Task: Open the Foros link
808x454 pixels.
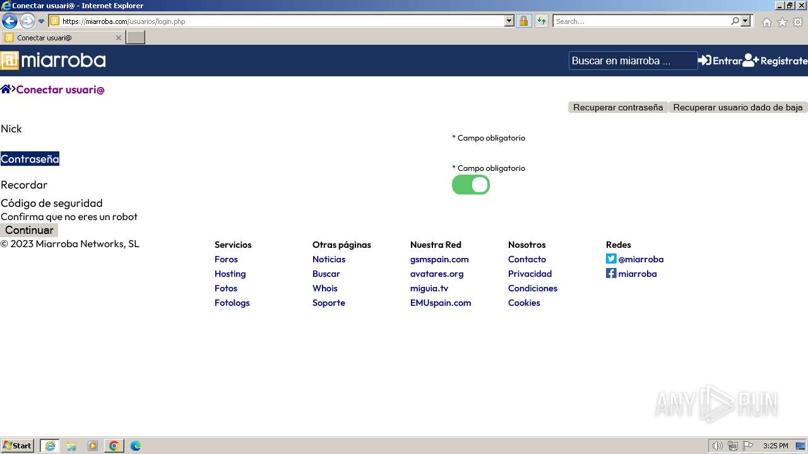Action: click(226, 259)
